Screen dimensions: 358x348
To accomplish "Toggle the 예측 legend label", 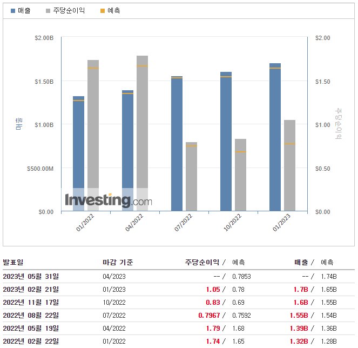I will point(114,10).
